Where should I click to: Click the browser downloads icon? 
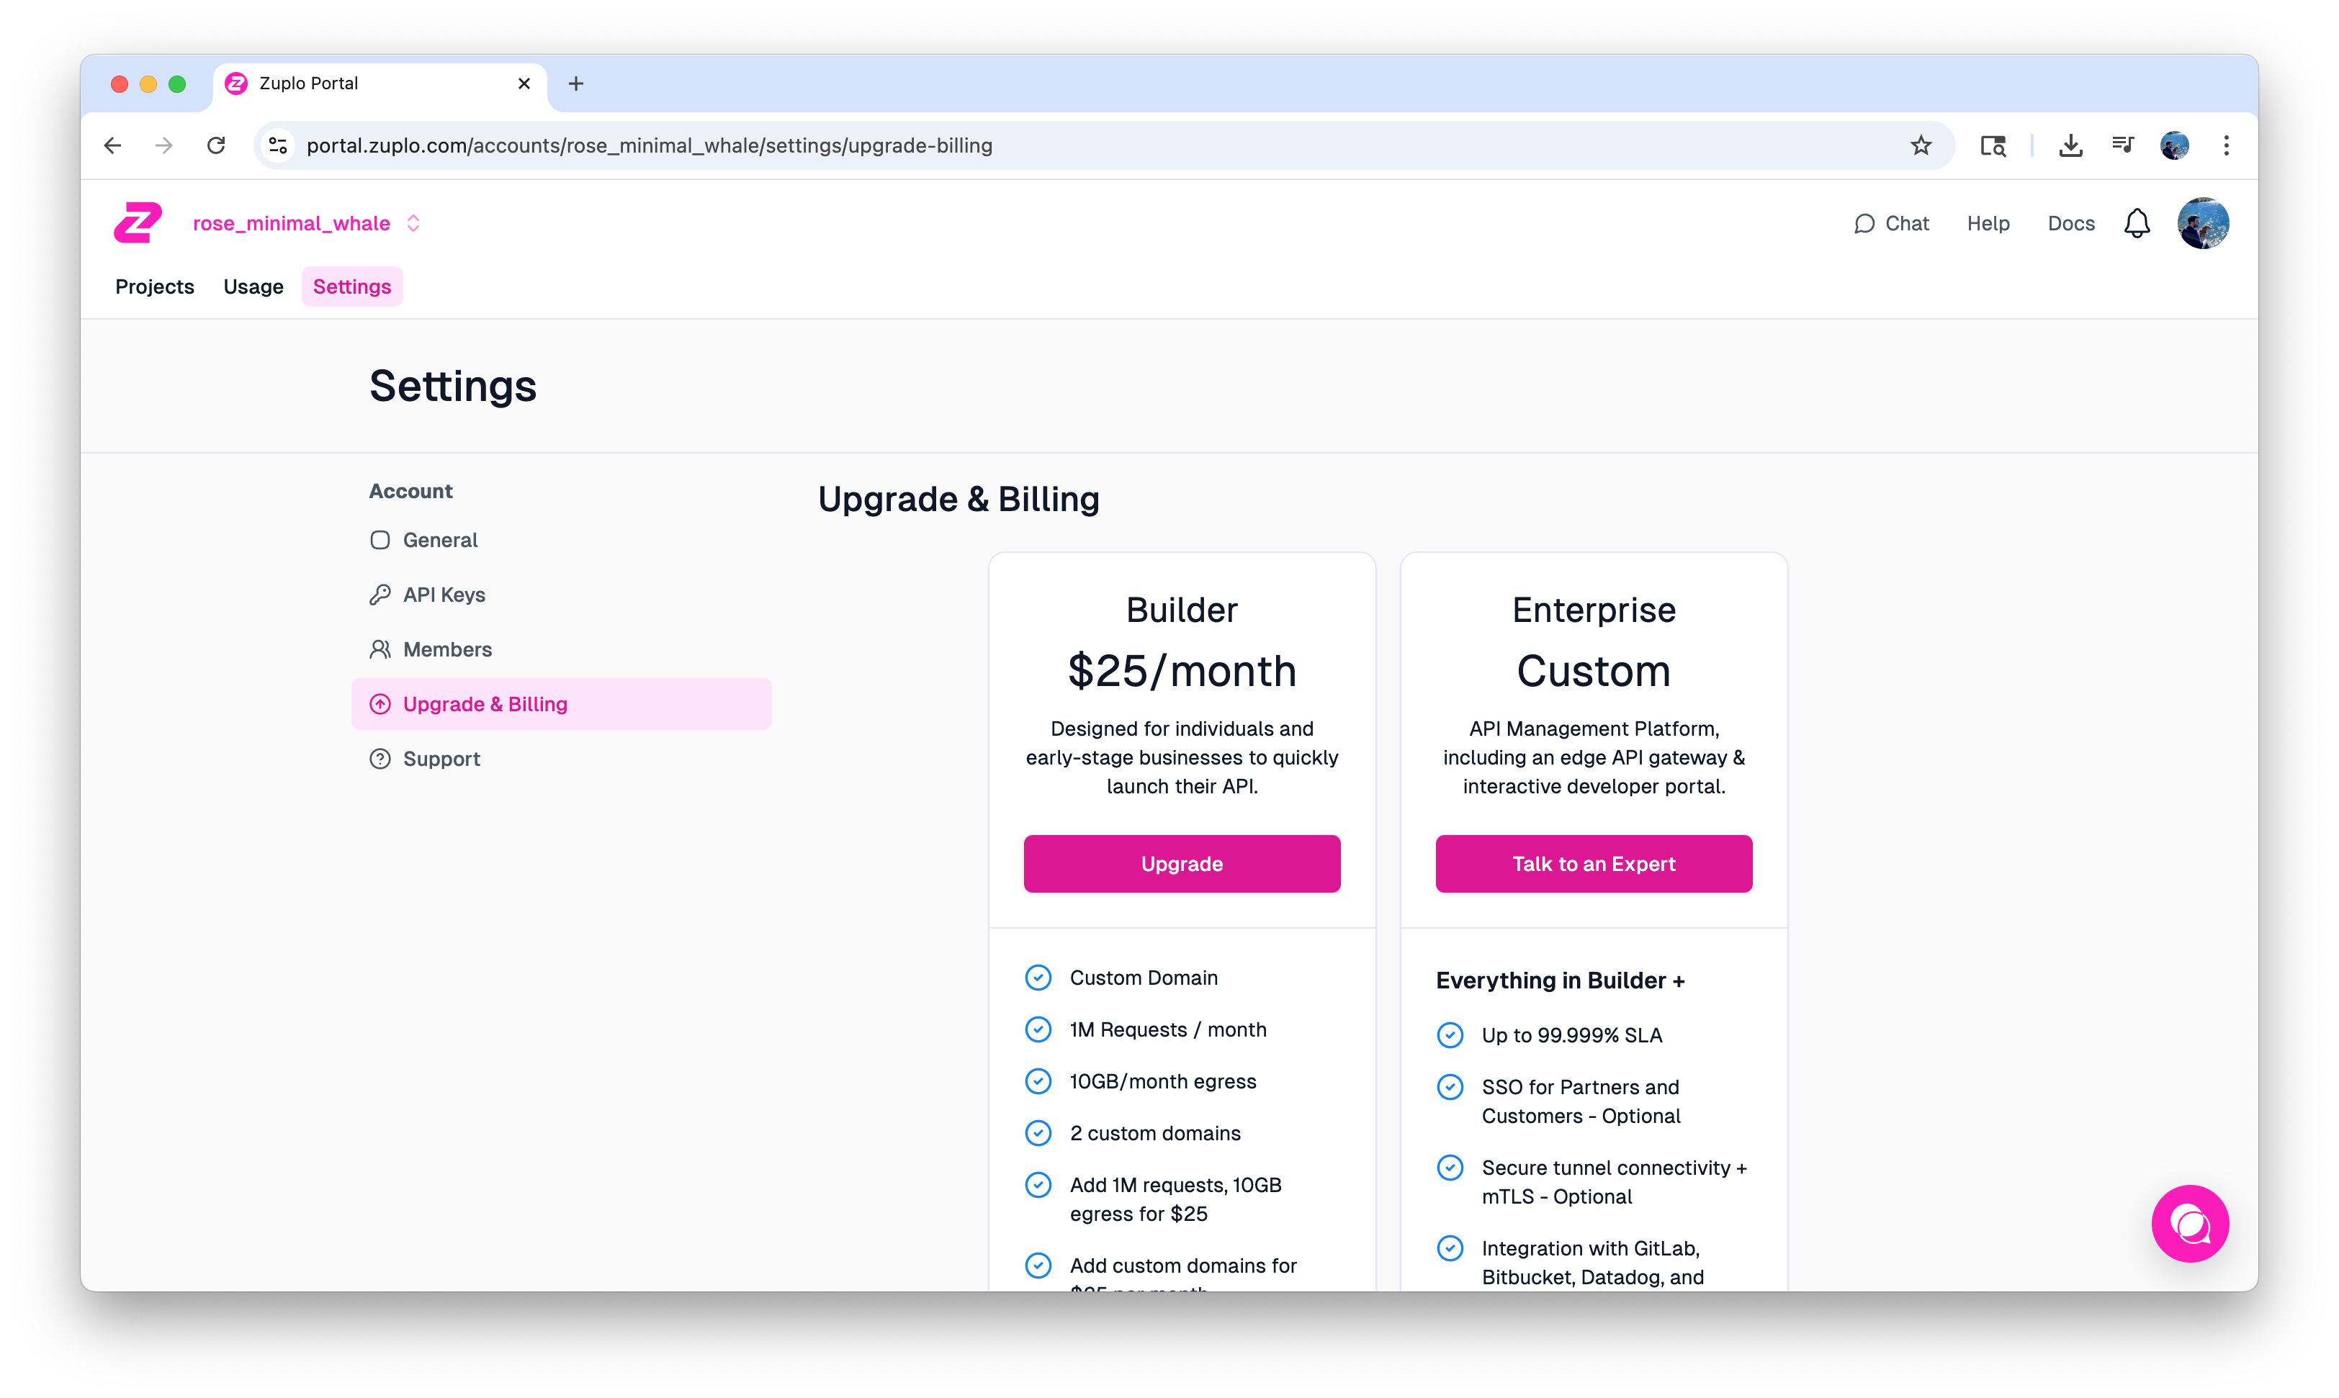tap(2070, 145)
